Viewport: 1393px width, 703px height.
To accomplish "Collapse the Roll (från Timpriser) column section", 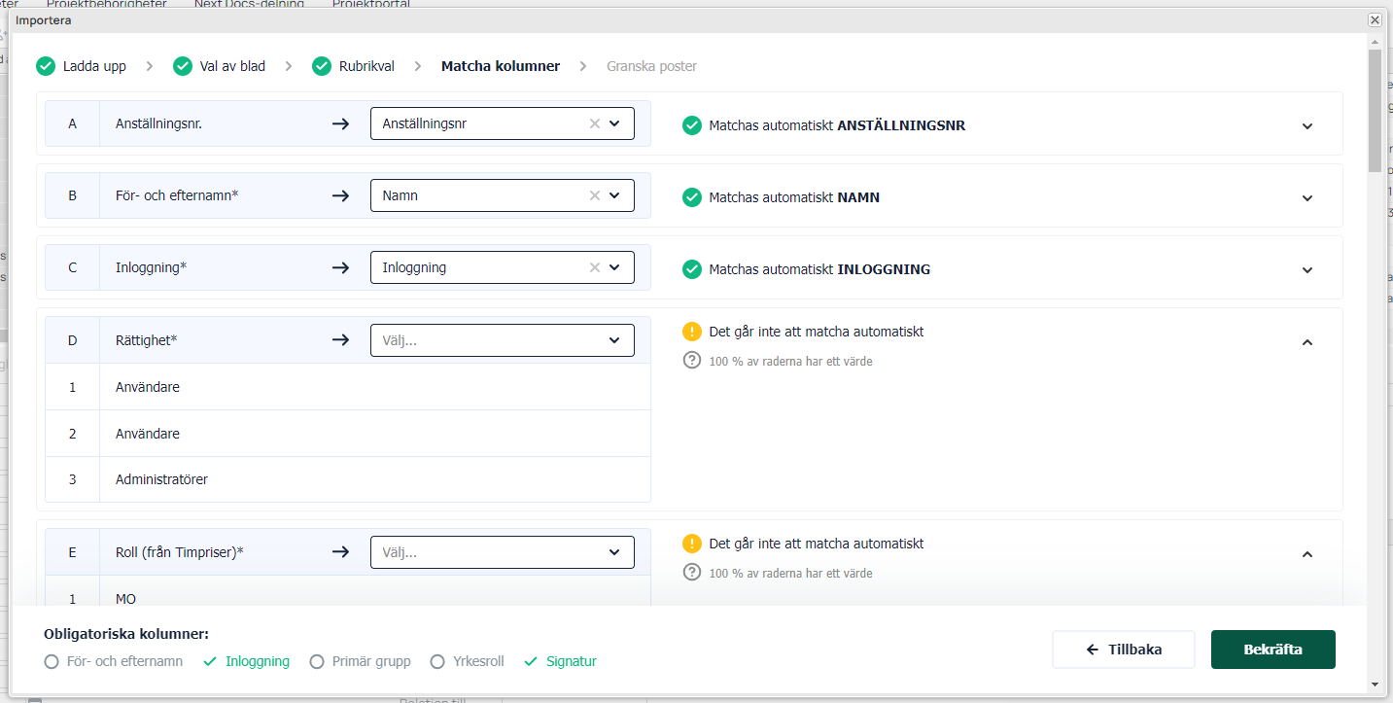I will click(1307, 554).
